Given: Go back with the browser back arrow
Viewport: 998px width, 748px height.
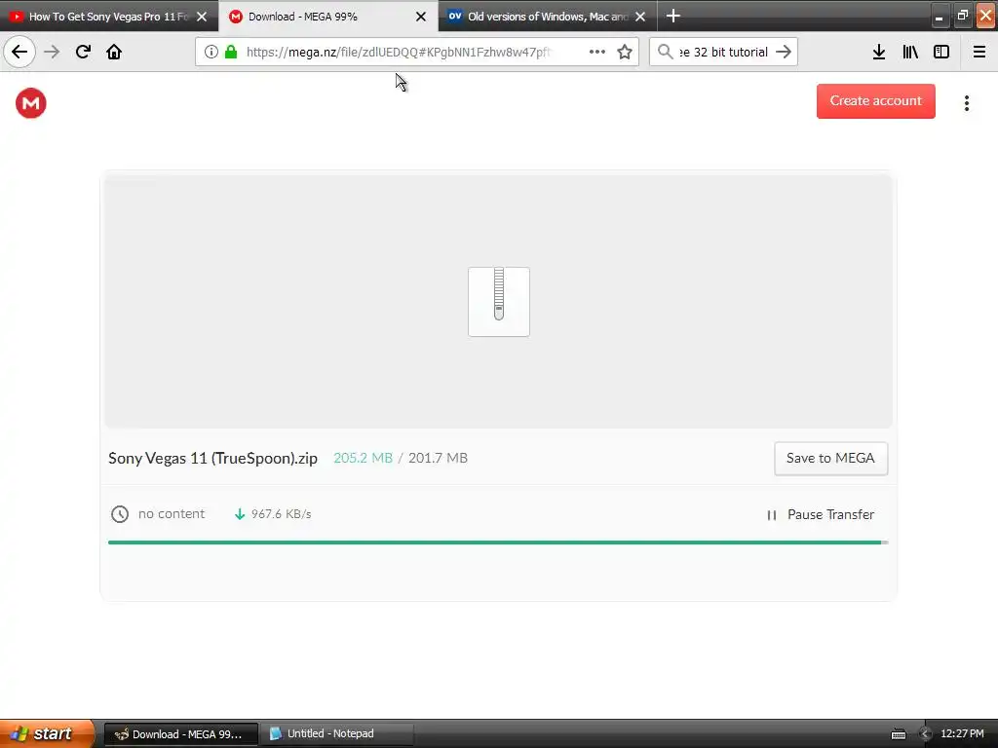Looking at the screenshot, I should (19, 52).
